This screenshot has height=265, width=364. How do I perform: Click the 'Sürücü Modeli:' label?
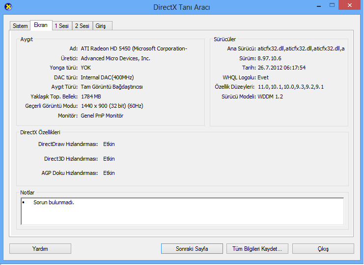[239, 96]
